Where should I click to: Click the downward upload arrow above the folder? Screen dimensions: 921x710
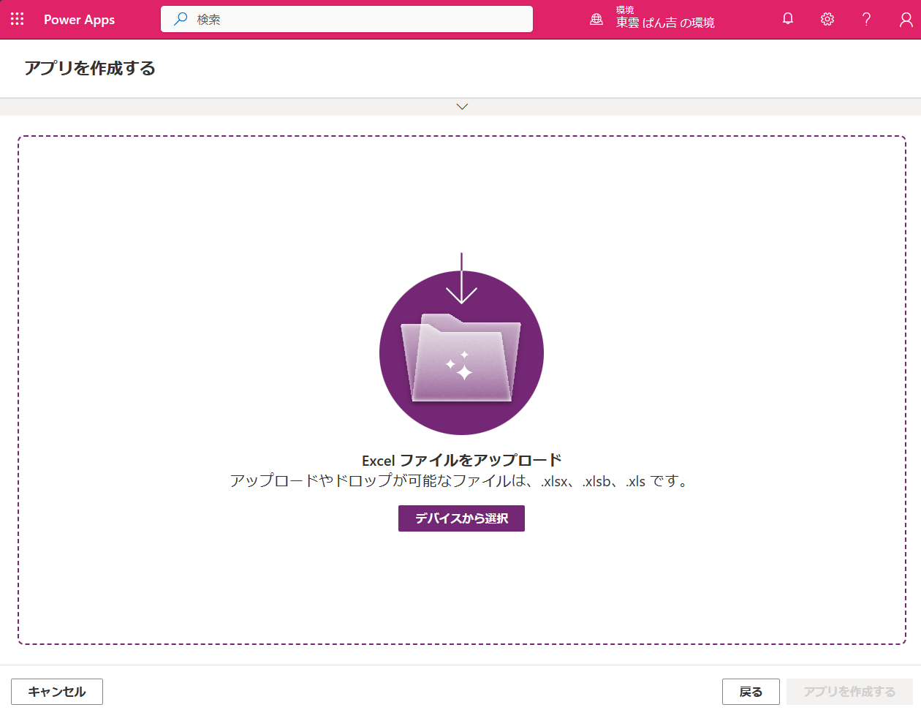(x=461, y=278)
